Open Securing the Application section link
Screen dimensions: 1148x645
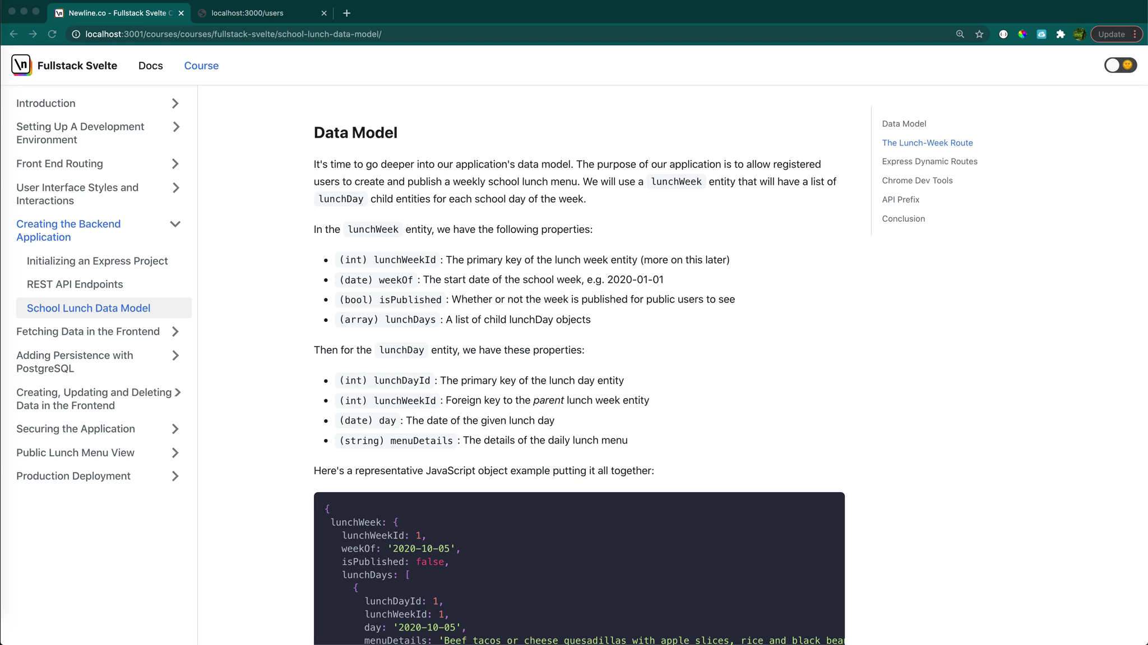(76, 429)
